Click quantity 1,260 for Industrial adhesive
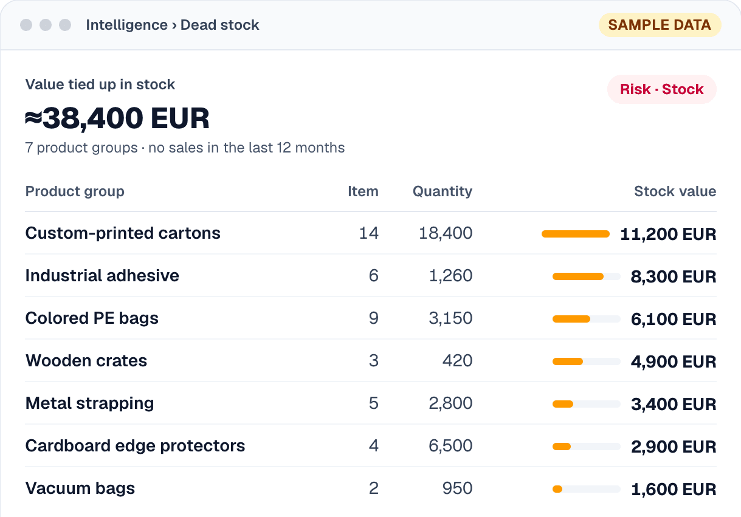741x517 pixels. tap(450, 276)
